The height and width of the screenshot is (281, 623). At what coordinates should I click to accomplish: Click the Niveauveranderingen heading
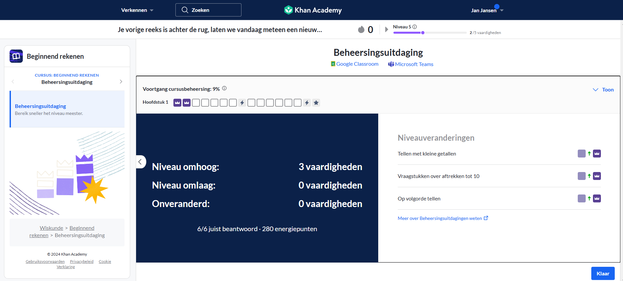pyautogui.click(x=436, y=138)
